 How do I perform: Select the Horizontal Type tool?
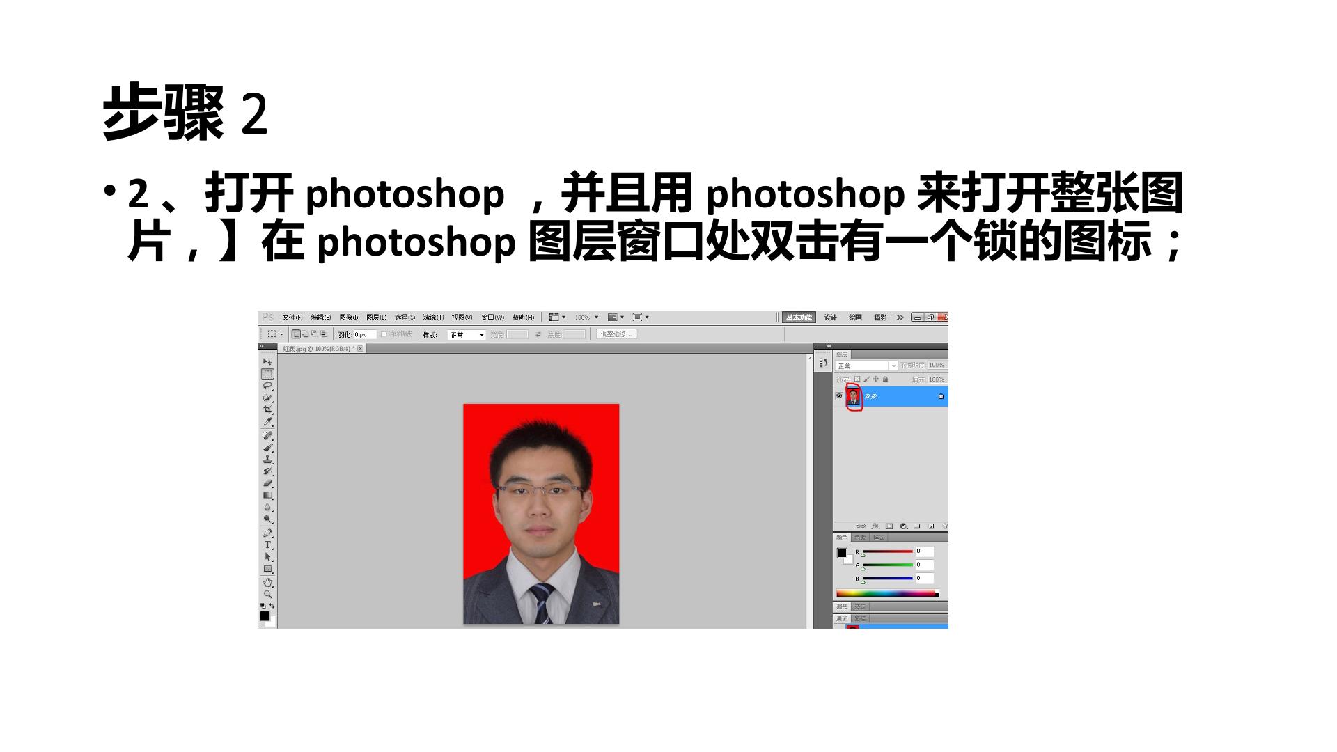[x=267, y=545]
